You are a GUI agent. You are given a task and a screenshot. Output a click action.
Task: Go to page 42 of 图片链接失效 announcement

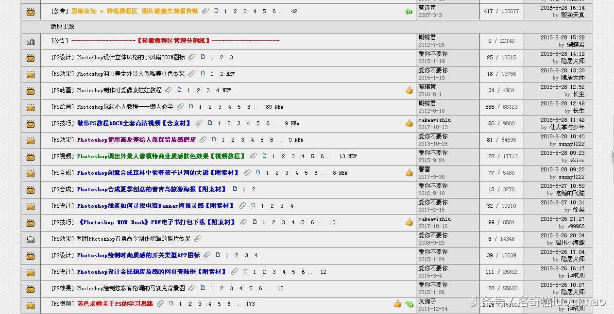(x=294, y=11)
